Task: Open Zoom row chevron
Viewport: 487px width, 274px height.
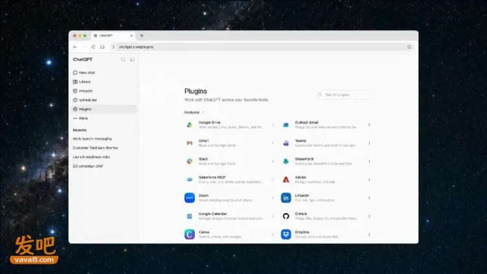Action: (x=273, y=198)
